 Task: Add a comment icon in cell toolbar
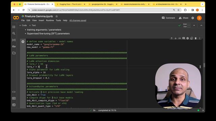(184, 38)
